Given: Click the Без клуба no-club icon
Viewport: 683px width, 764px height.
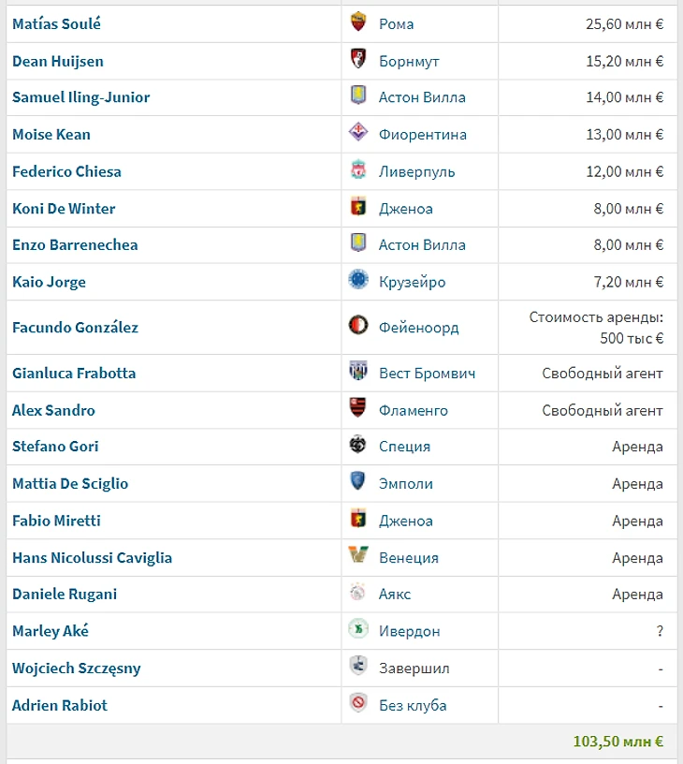Looking at the screenshot, I should pyautogui.click(x=358, y=702).
